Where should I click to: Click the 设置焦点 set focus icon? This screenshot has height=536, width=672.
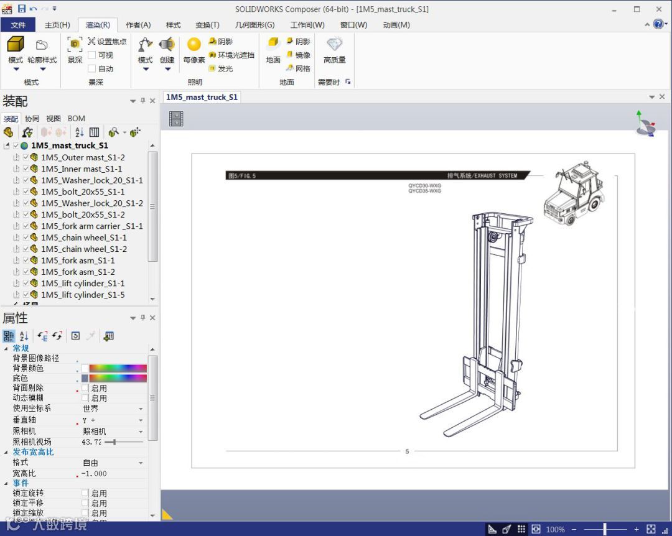pyautogui.click(x=92, y=42)
